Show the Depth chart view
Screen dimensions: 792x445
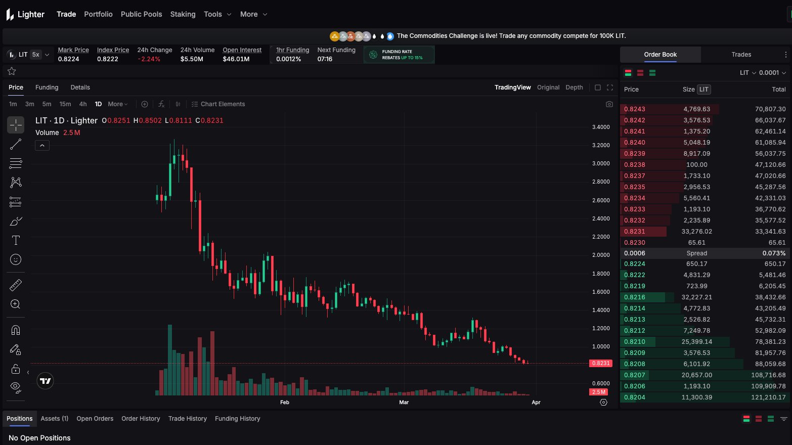coord(574,87)
